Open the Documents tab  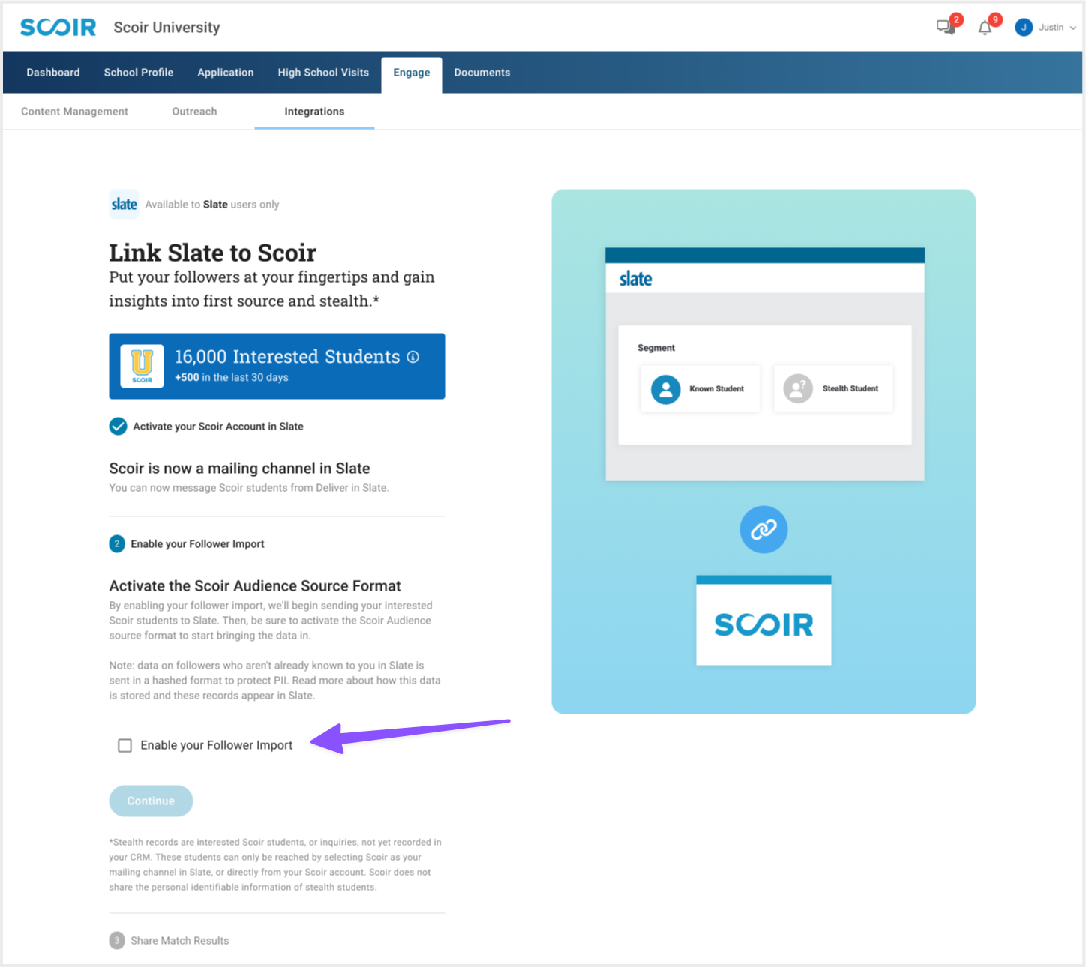(x=482, y=73)
